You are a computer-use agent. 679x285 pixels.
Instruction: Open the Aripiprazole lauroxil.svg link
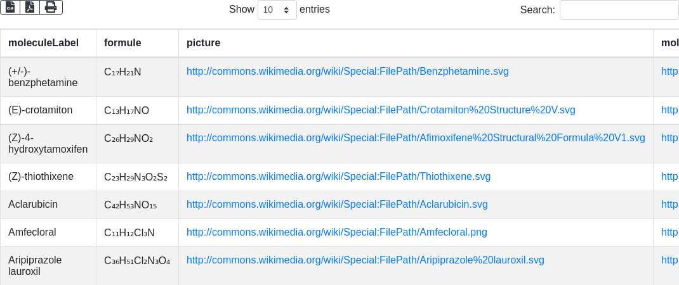365,260
